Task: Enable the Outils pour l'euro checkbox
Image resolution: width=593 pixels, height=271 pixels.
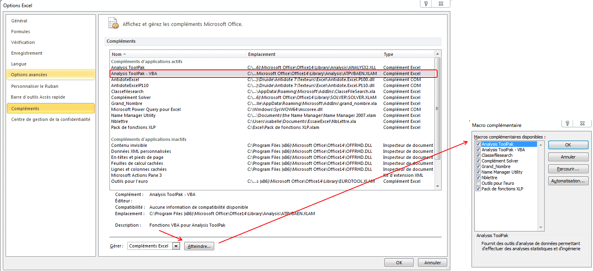Action: pyautogui.click(x=478, y=183)
